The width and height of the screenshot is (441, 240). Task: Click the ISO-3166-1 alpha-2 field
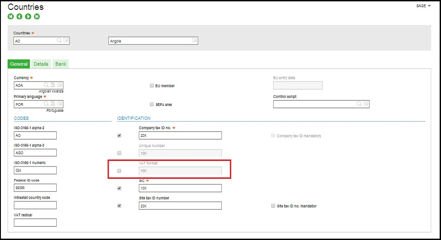click(35, 135)
